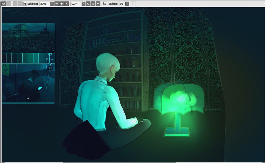The height and width of the screenshot is (163, 265).
Task: Click the 0.0° rotation angle field
Action: click(76, 4)
